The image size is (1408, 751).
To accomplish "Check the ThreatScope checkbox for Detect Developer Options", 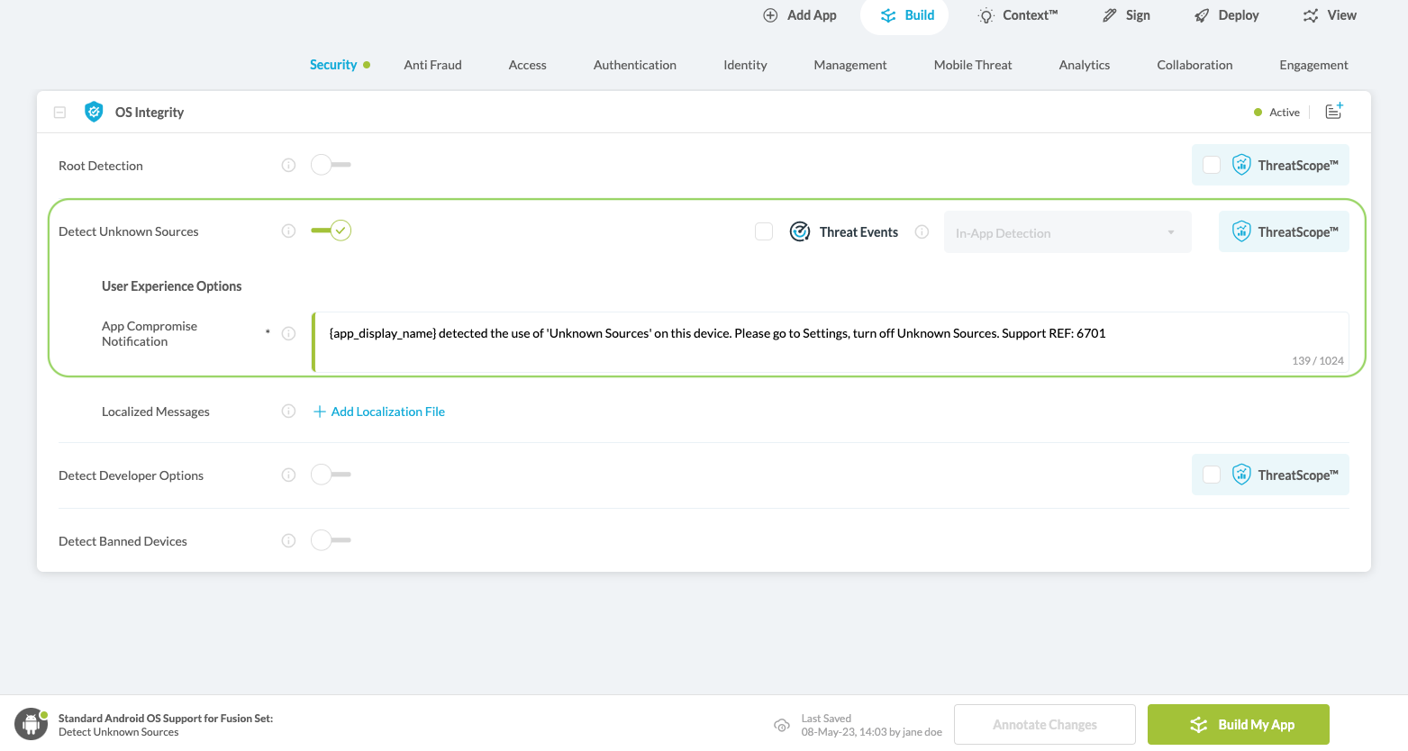I will (1212, 475).
